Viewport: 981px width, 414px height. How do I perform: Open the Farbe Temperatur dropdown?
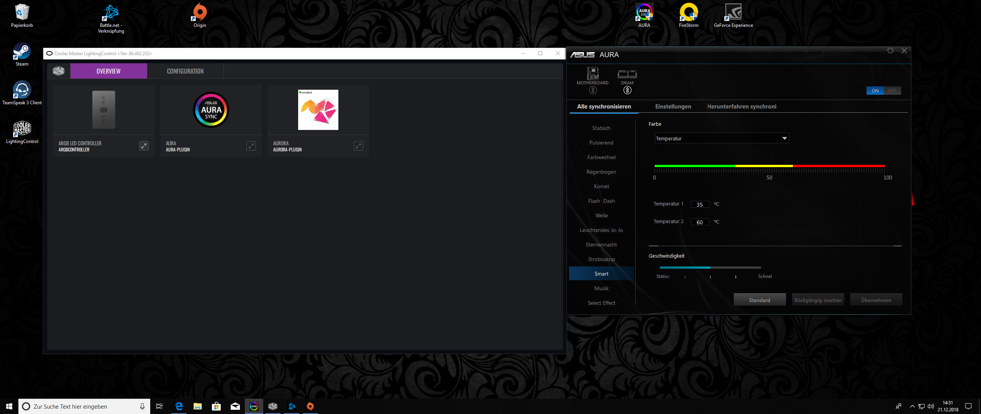coord(722,138)
